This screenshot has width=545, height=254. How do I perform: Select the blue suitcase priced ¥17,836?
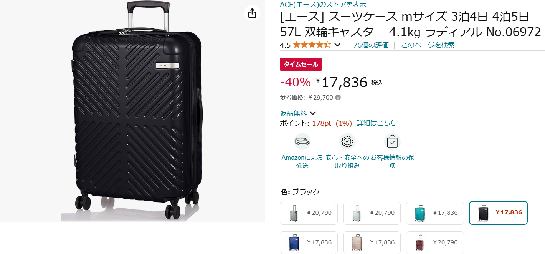(x=309, y=242)
